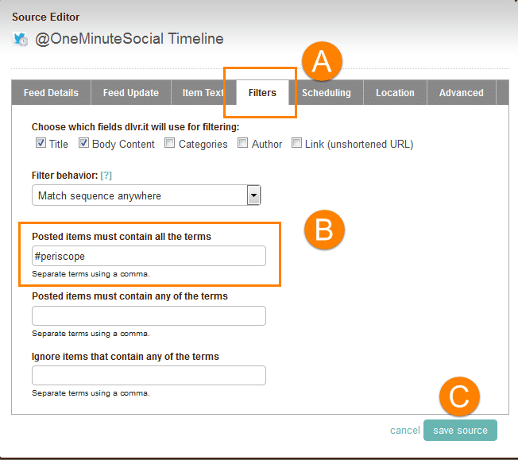Check the Link (unshortened URL) box

[x=296, y=143]
